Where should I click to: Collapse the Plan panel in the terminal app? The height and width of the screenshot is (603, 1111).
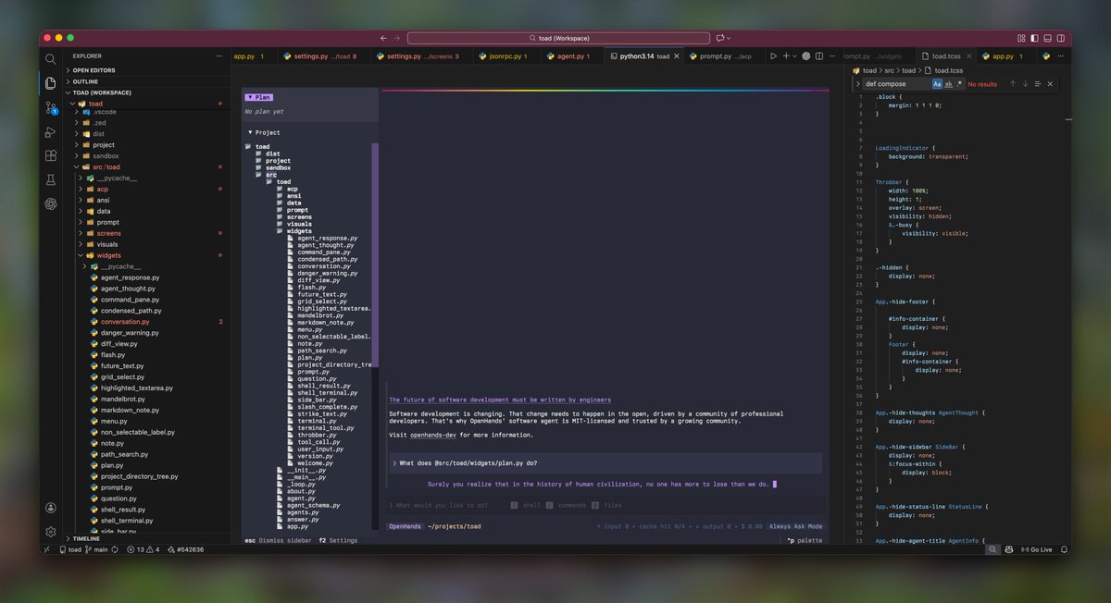coord(258,96)
